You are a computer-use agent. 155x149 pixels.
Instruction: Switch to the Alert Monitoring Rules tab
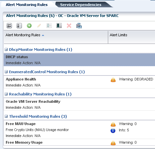(x=27, y=5)
